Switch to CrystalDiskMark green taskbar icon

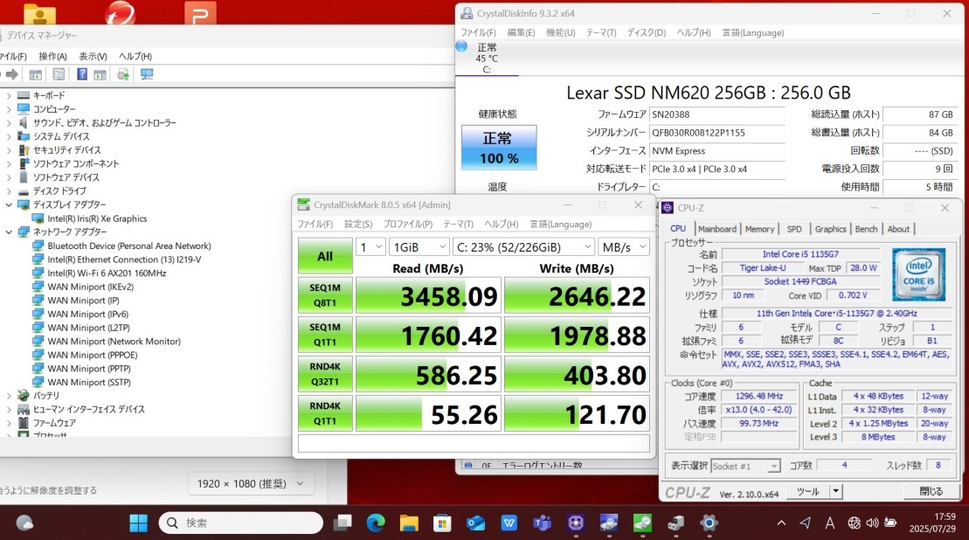pos(642,523)
